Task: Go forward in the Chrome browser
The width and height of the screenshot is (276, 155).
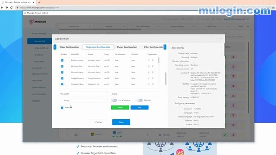Action: [x=7, y=8]
